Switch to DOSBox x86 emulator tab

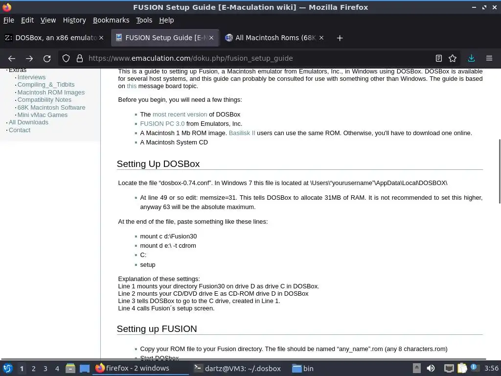point(54,38)
